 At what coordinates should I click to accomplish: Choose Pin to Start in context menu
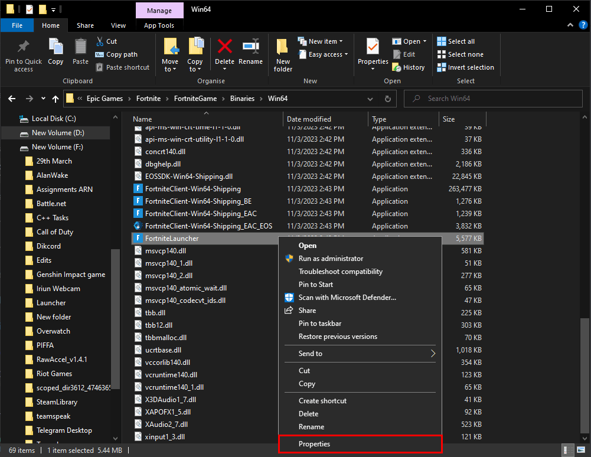[x=360, y=285]
